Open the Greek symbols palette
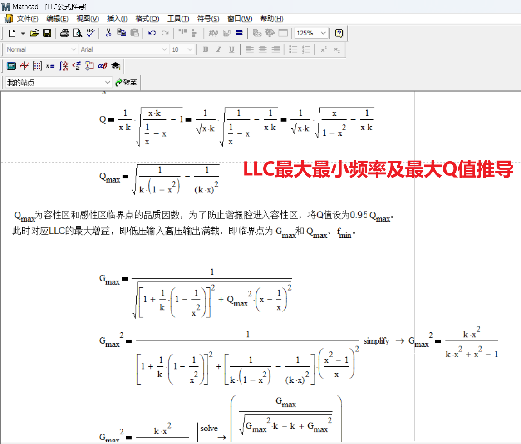Screen dimensions: 521x444 103,66
